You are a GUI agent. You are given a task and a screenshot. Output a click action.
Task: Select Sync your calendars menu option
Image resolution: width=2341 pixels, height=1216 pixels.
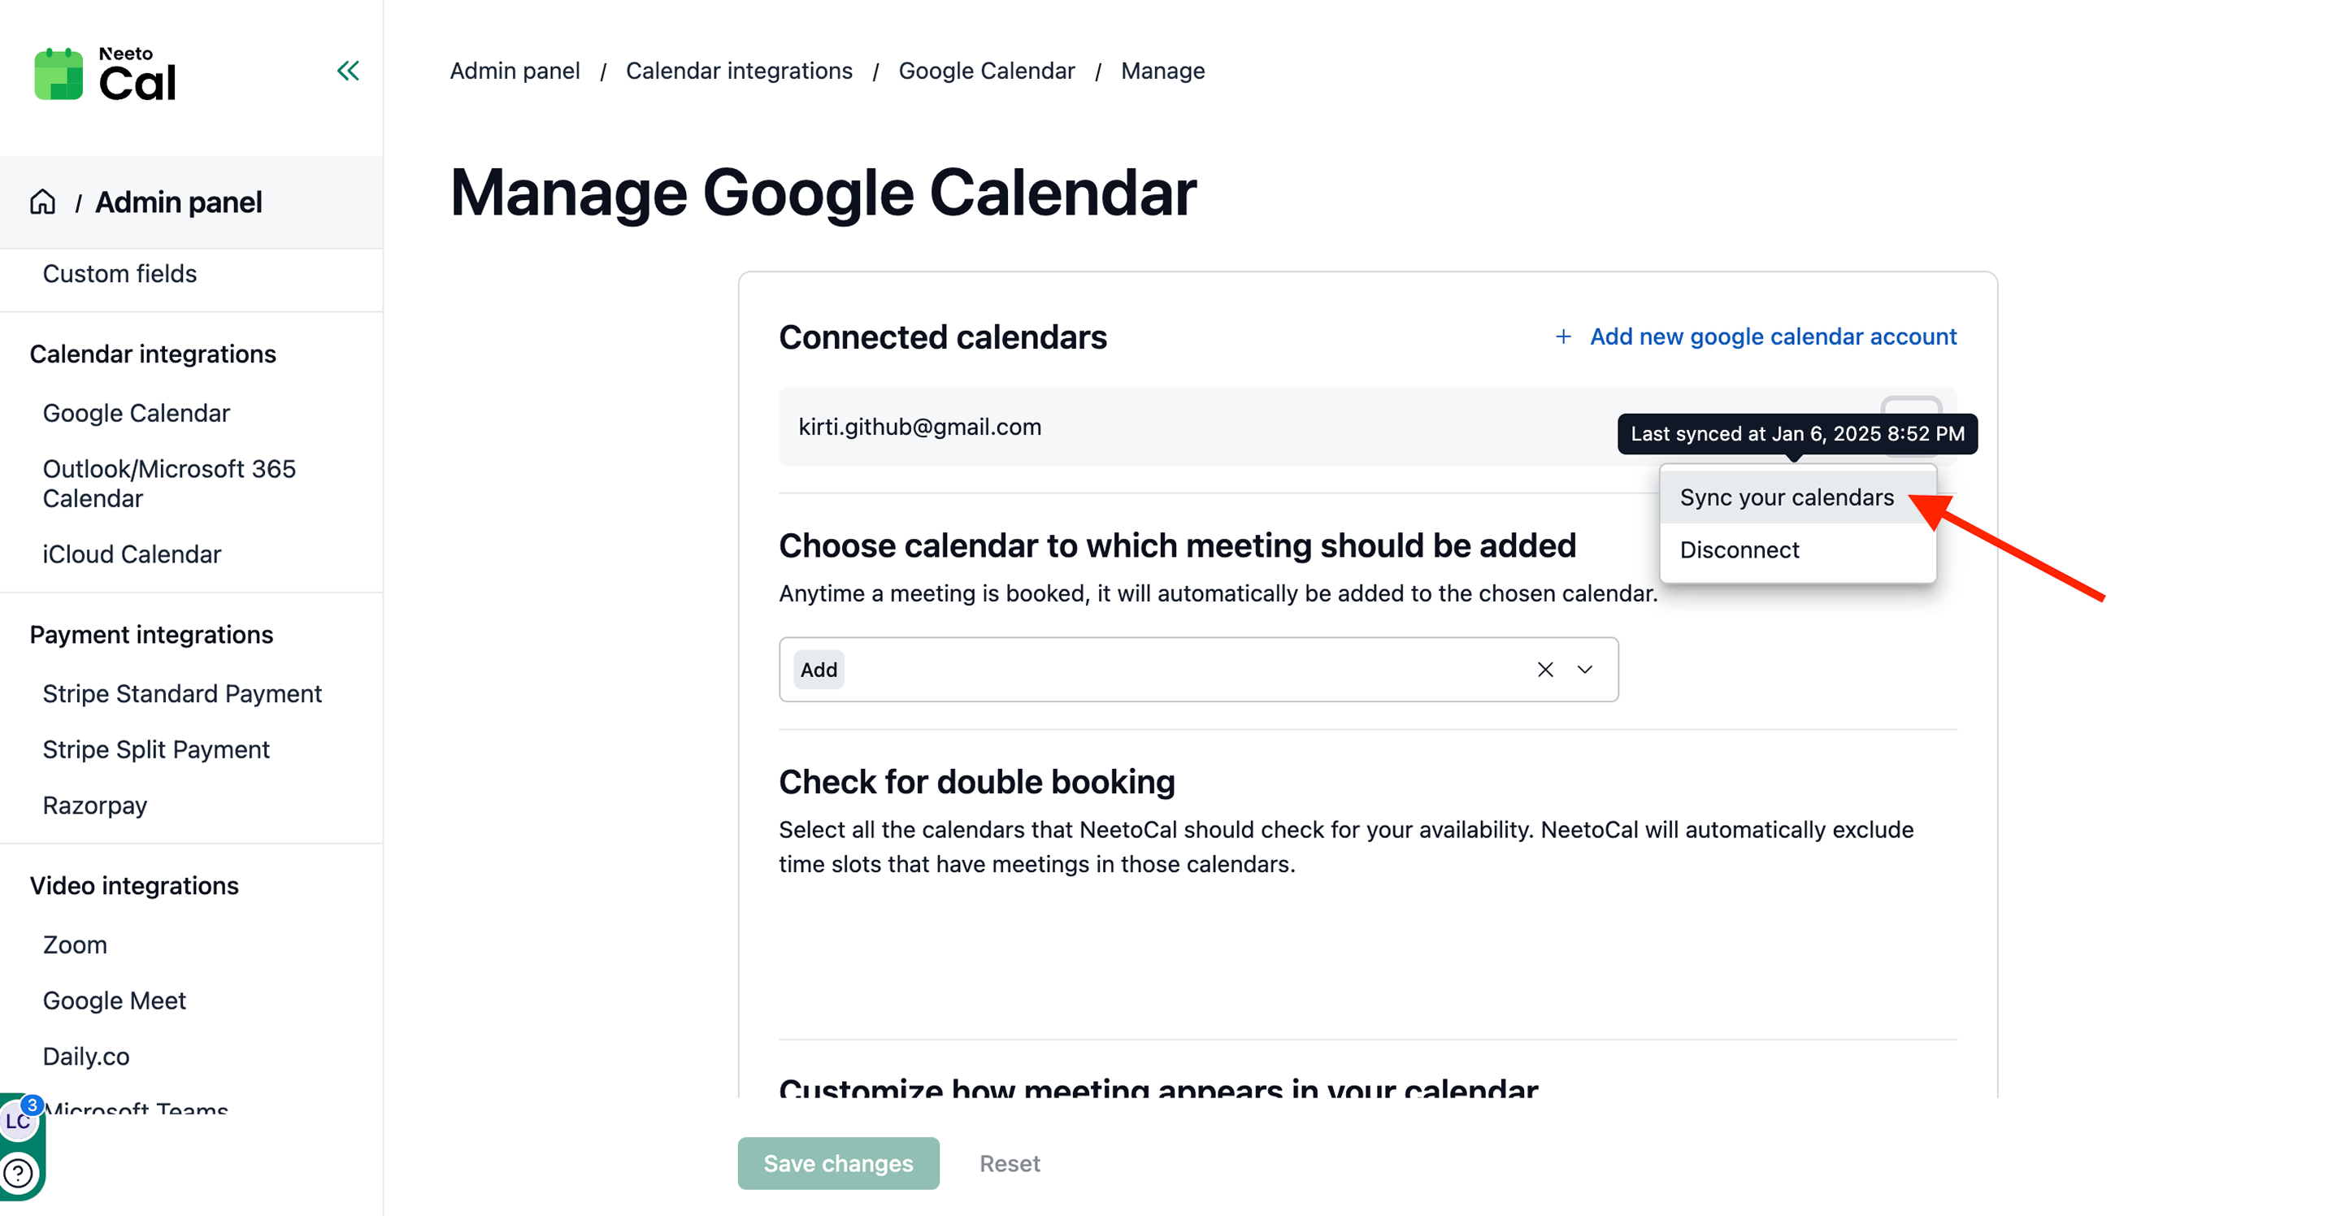pos(1786,497)
